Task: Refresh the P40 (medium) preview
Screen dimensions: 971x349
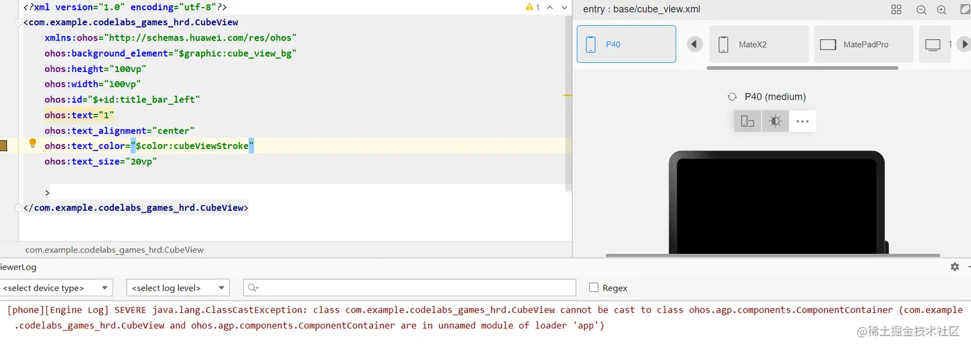Action: pos(731,97)
